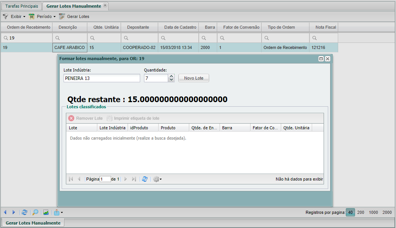Click the Fator de Co... column header
The image size is (396, 228).
pyautogui.click(x=265, y=128)
